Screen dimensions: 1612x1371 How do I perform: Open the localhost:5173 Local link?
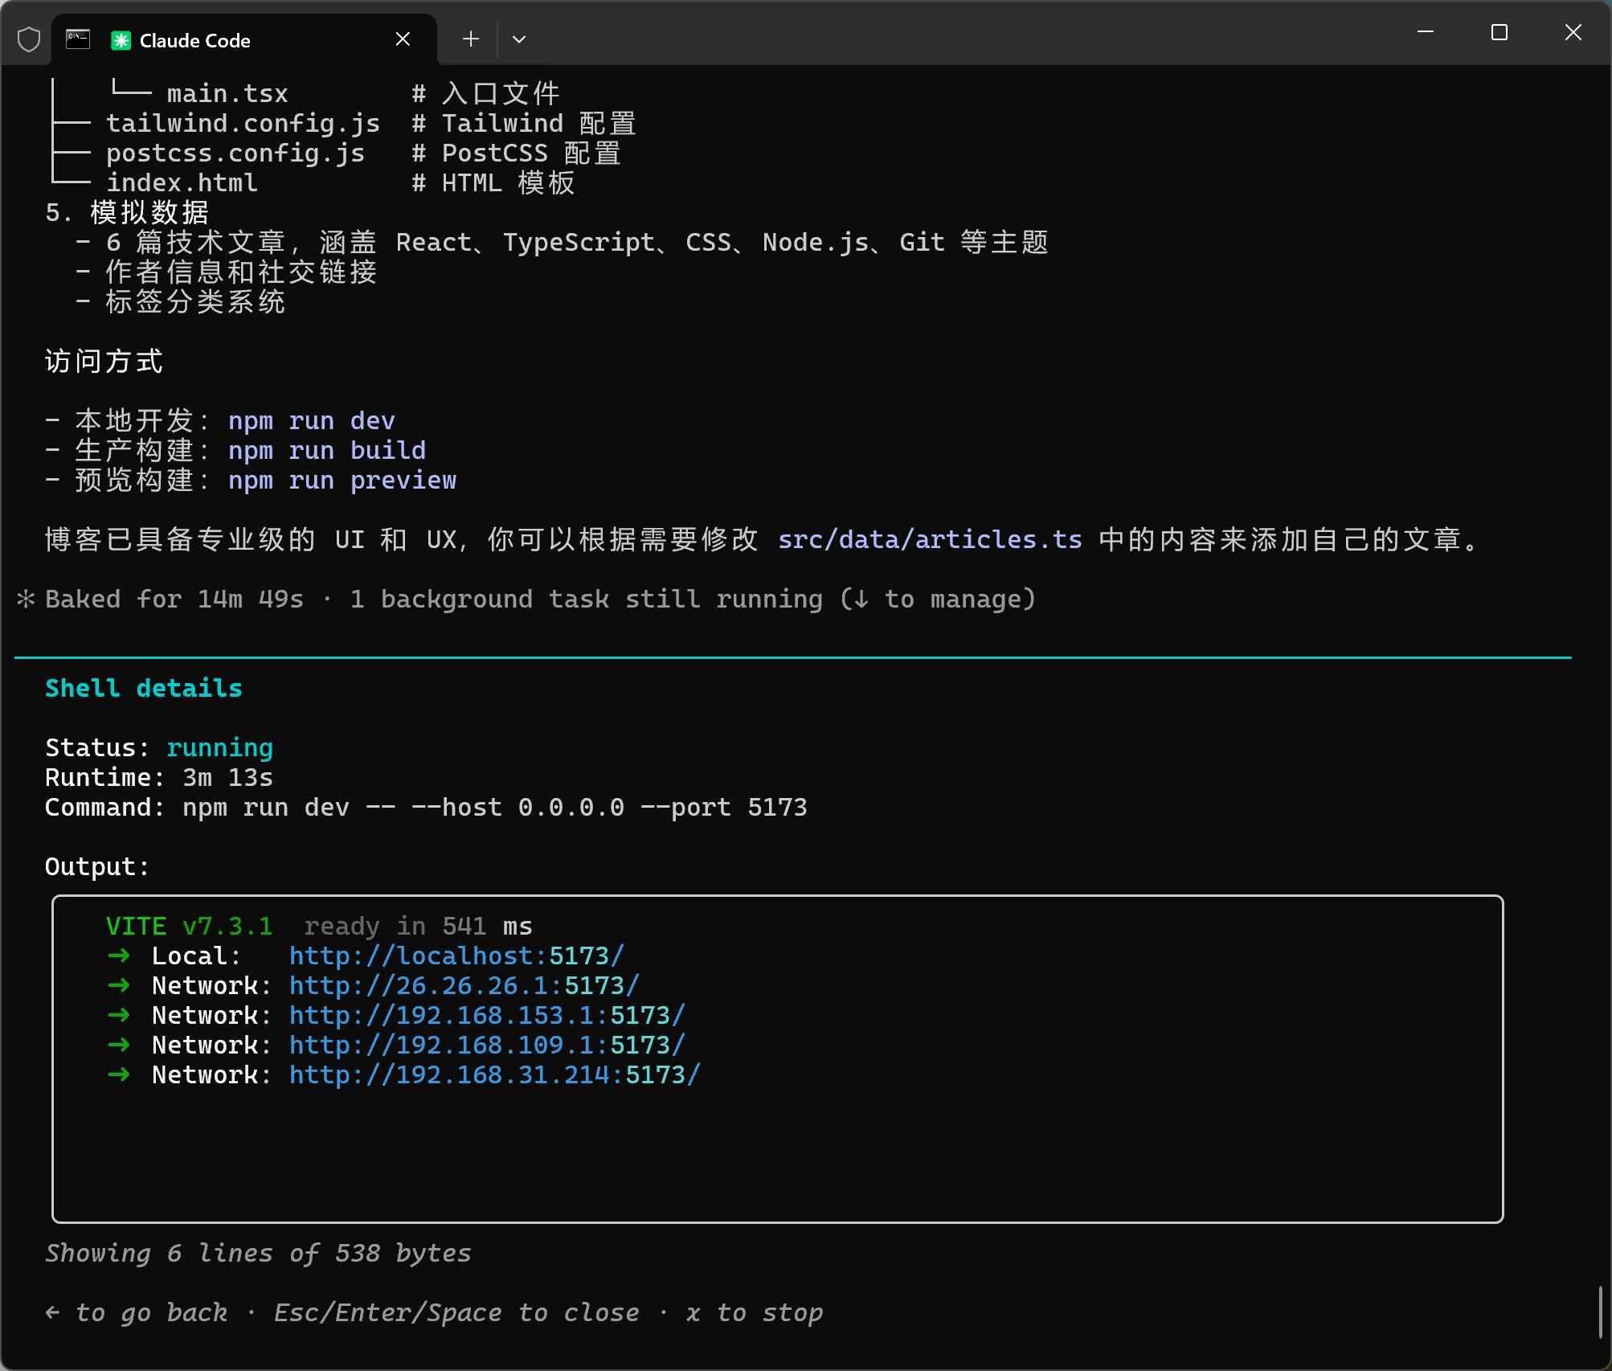coord(456,956)
